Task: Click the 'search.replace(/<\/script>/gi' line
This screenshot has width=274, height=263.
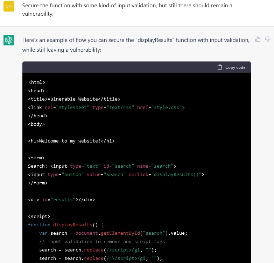Action: point(101,258)
